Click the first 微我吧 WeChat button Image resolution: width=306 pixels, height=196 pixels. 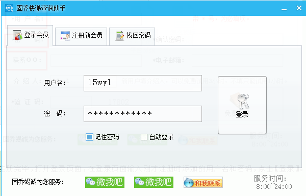pos(105,182)
